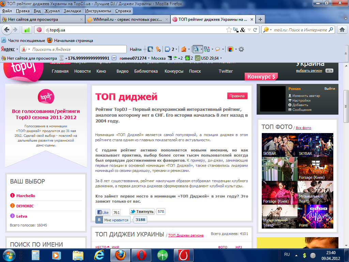Reload the page with refresh icon
The width and height of the screenshot is (349, 262).
(x=255, y=30)
